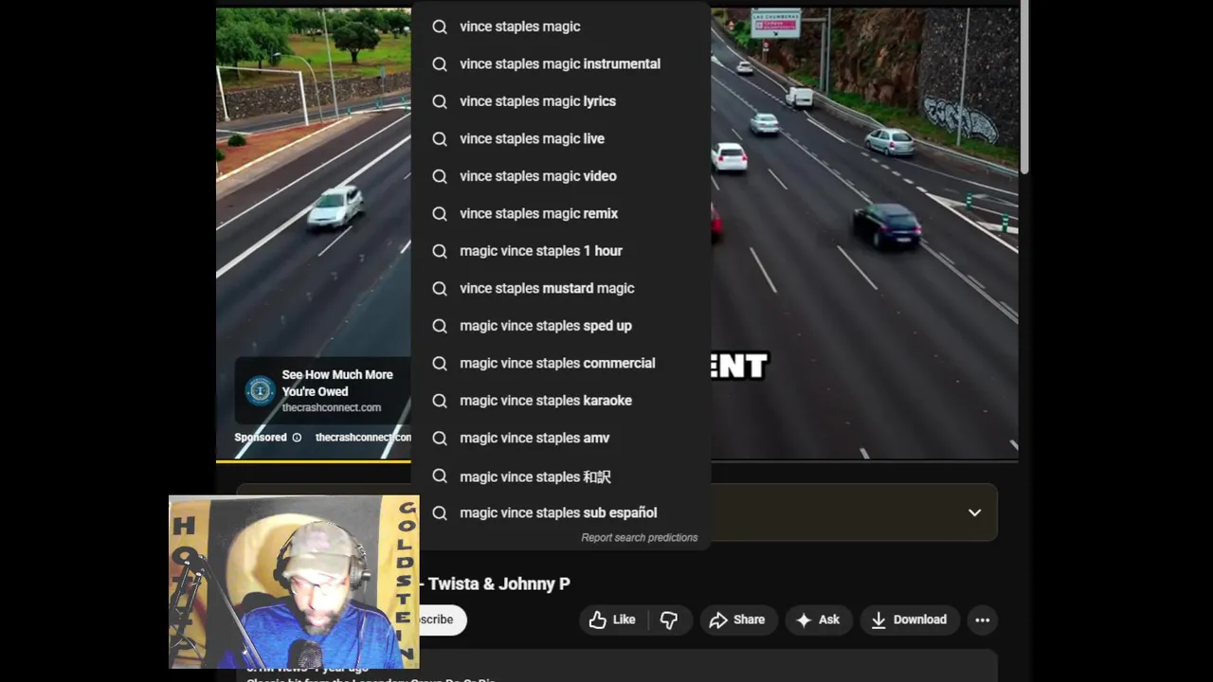Screen dimensions: 1213x682
Task: Click search icon beside "mustard magic" suggestion
Action: pos(440,288)
